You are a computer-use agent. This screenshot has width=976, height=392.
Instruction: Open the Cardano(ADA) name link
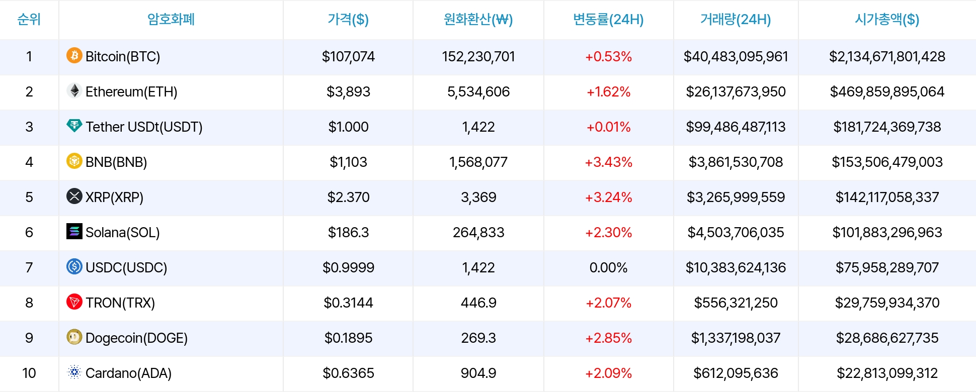click(128, 373)
